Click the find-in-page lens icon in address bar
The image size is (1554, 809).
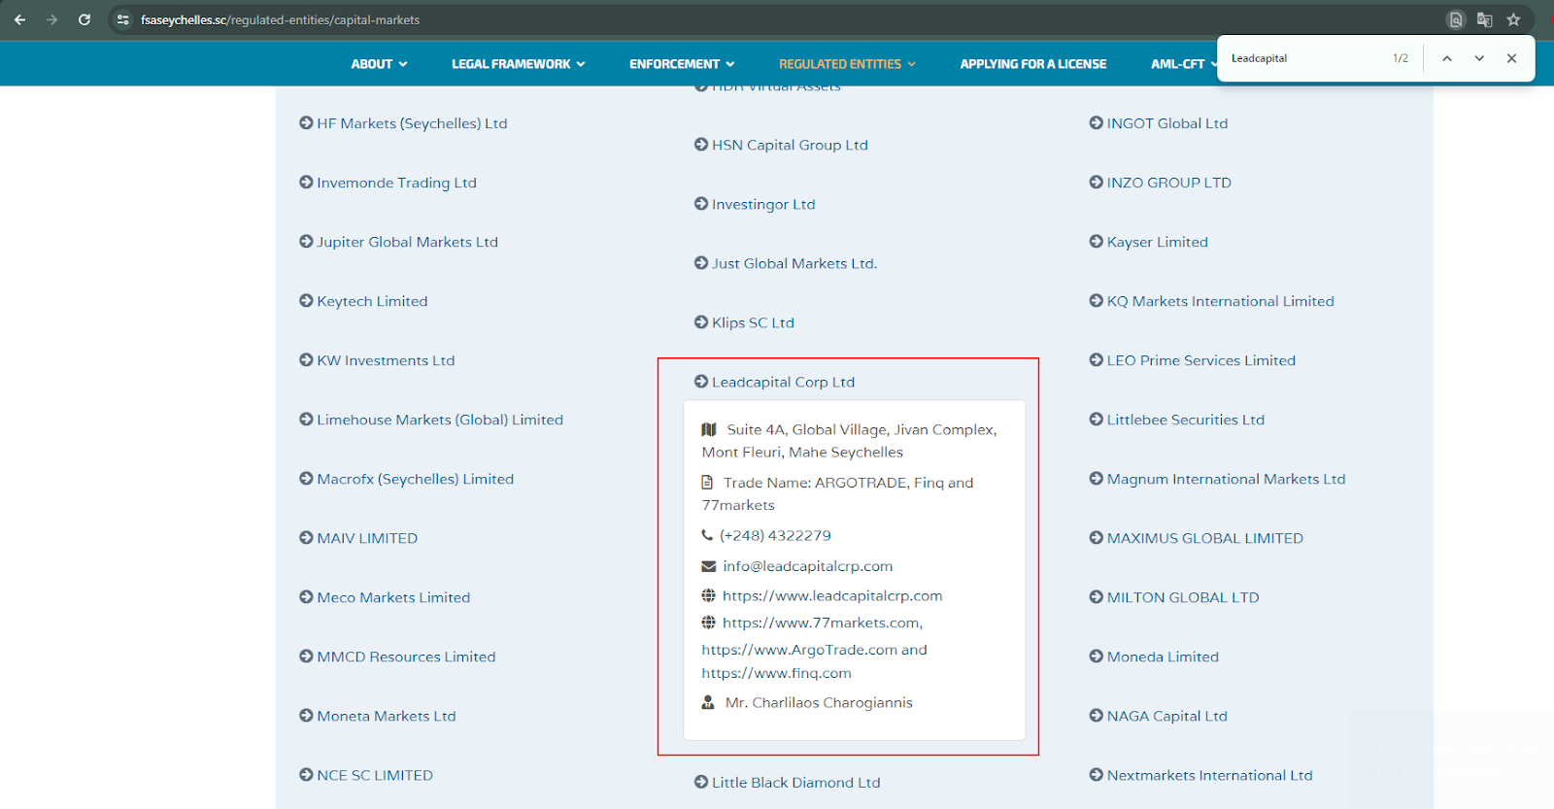point(1455,19)
